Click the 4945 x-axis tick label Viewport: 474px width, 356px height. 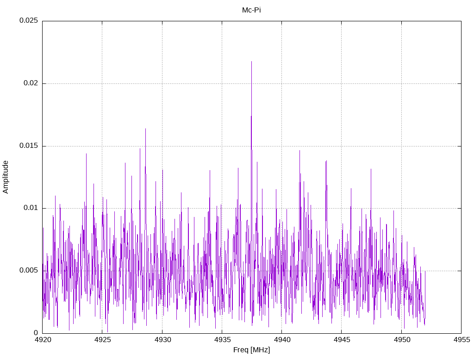(x=341, y=340)
